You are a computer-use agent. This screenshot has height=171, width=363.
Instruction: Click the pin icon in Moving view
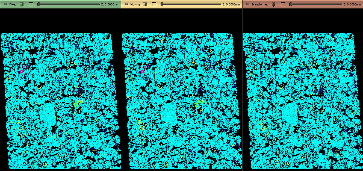click(126, 4)
